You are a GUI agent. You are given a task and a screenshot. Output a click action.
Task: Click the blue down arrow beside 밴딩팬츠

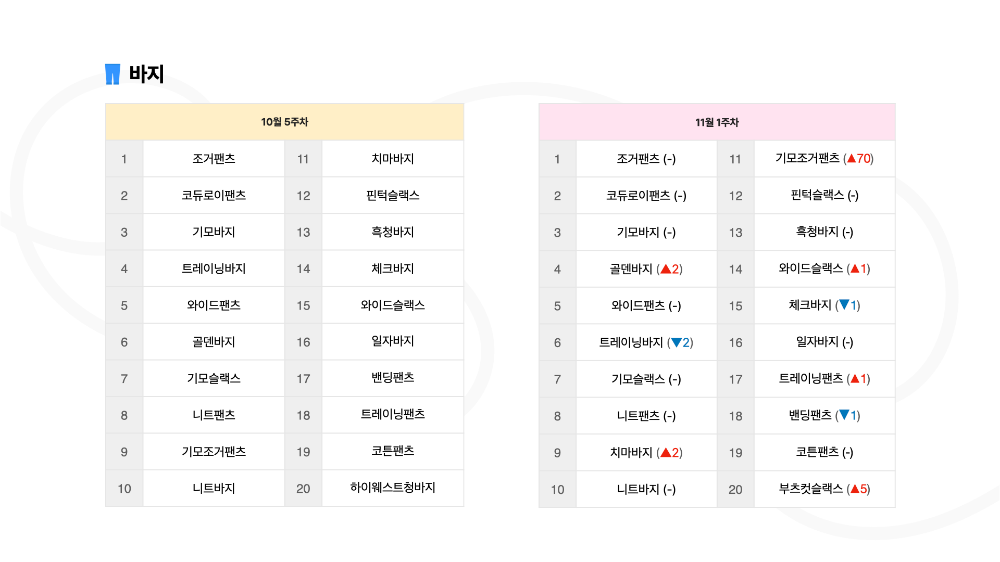point(844,415)
